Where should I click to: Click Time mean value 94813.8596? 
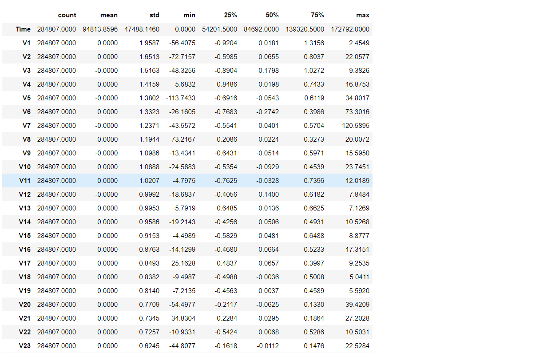(x=100, y=29)
